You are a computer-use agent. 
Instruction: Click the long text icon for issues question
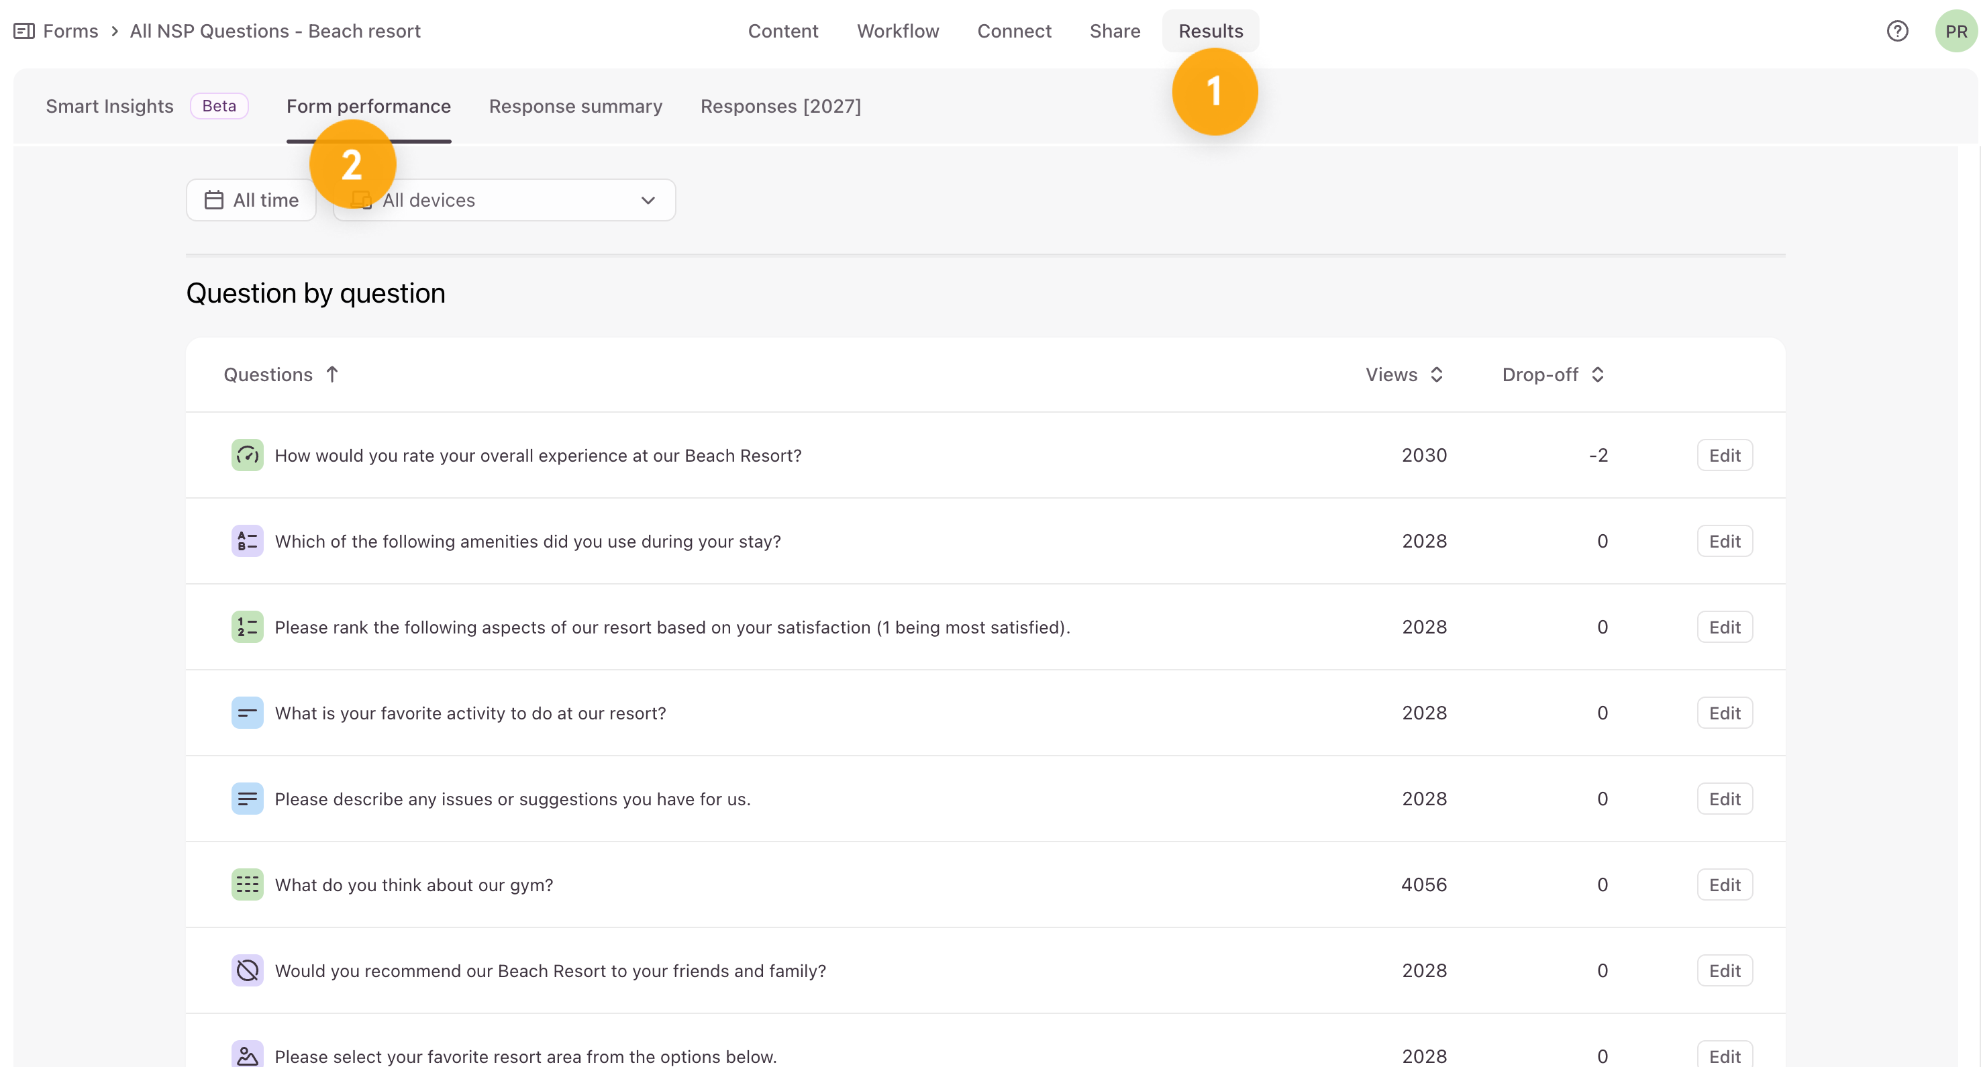(248, 799)
